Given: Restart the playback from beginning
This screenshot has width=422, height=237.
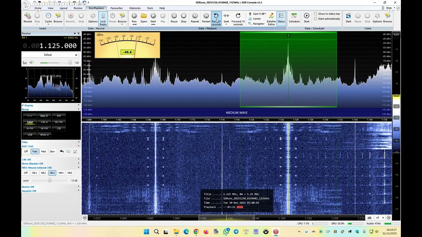Looking at the screenshot, I should (x=206, y=18).
